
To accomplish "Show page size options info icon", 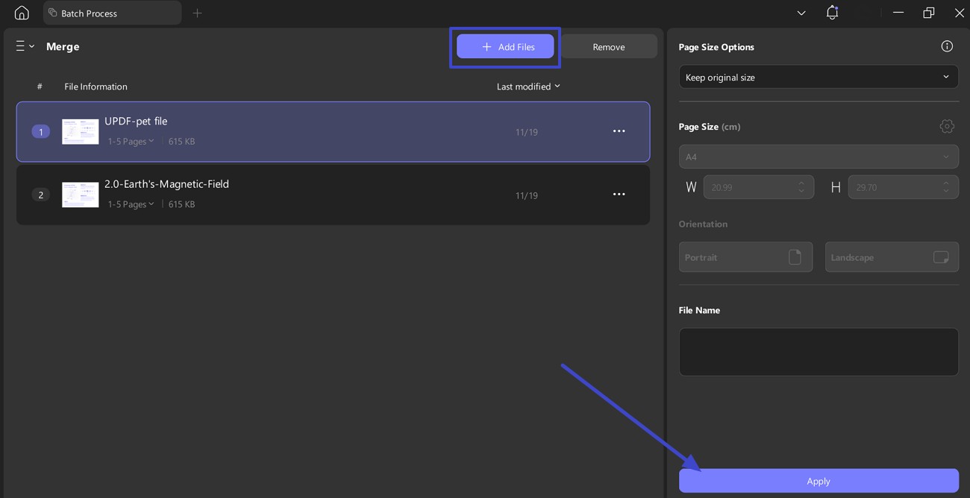I will coord(947,46).
